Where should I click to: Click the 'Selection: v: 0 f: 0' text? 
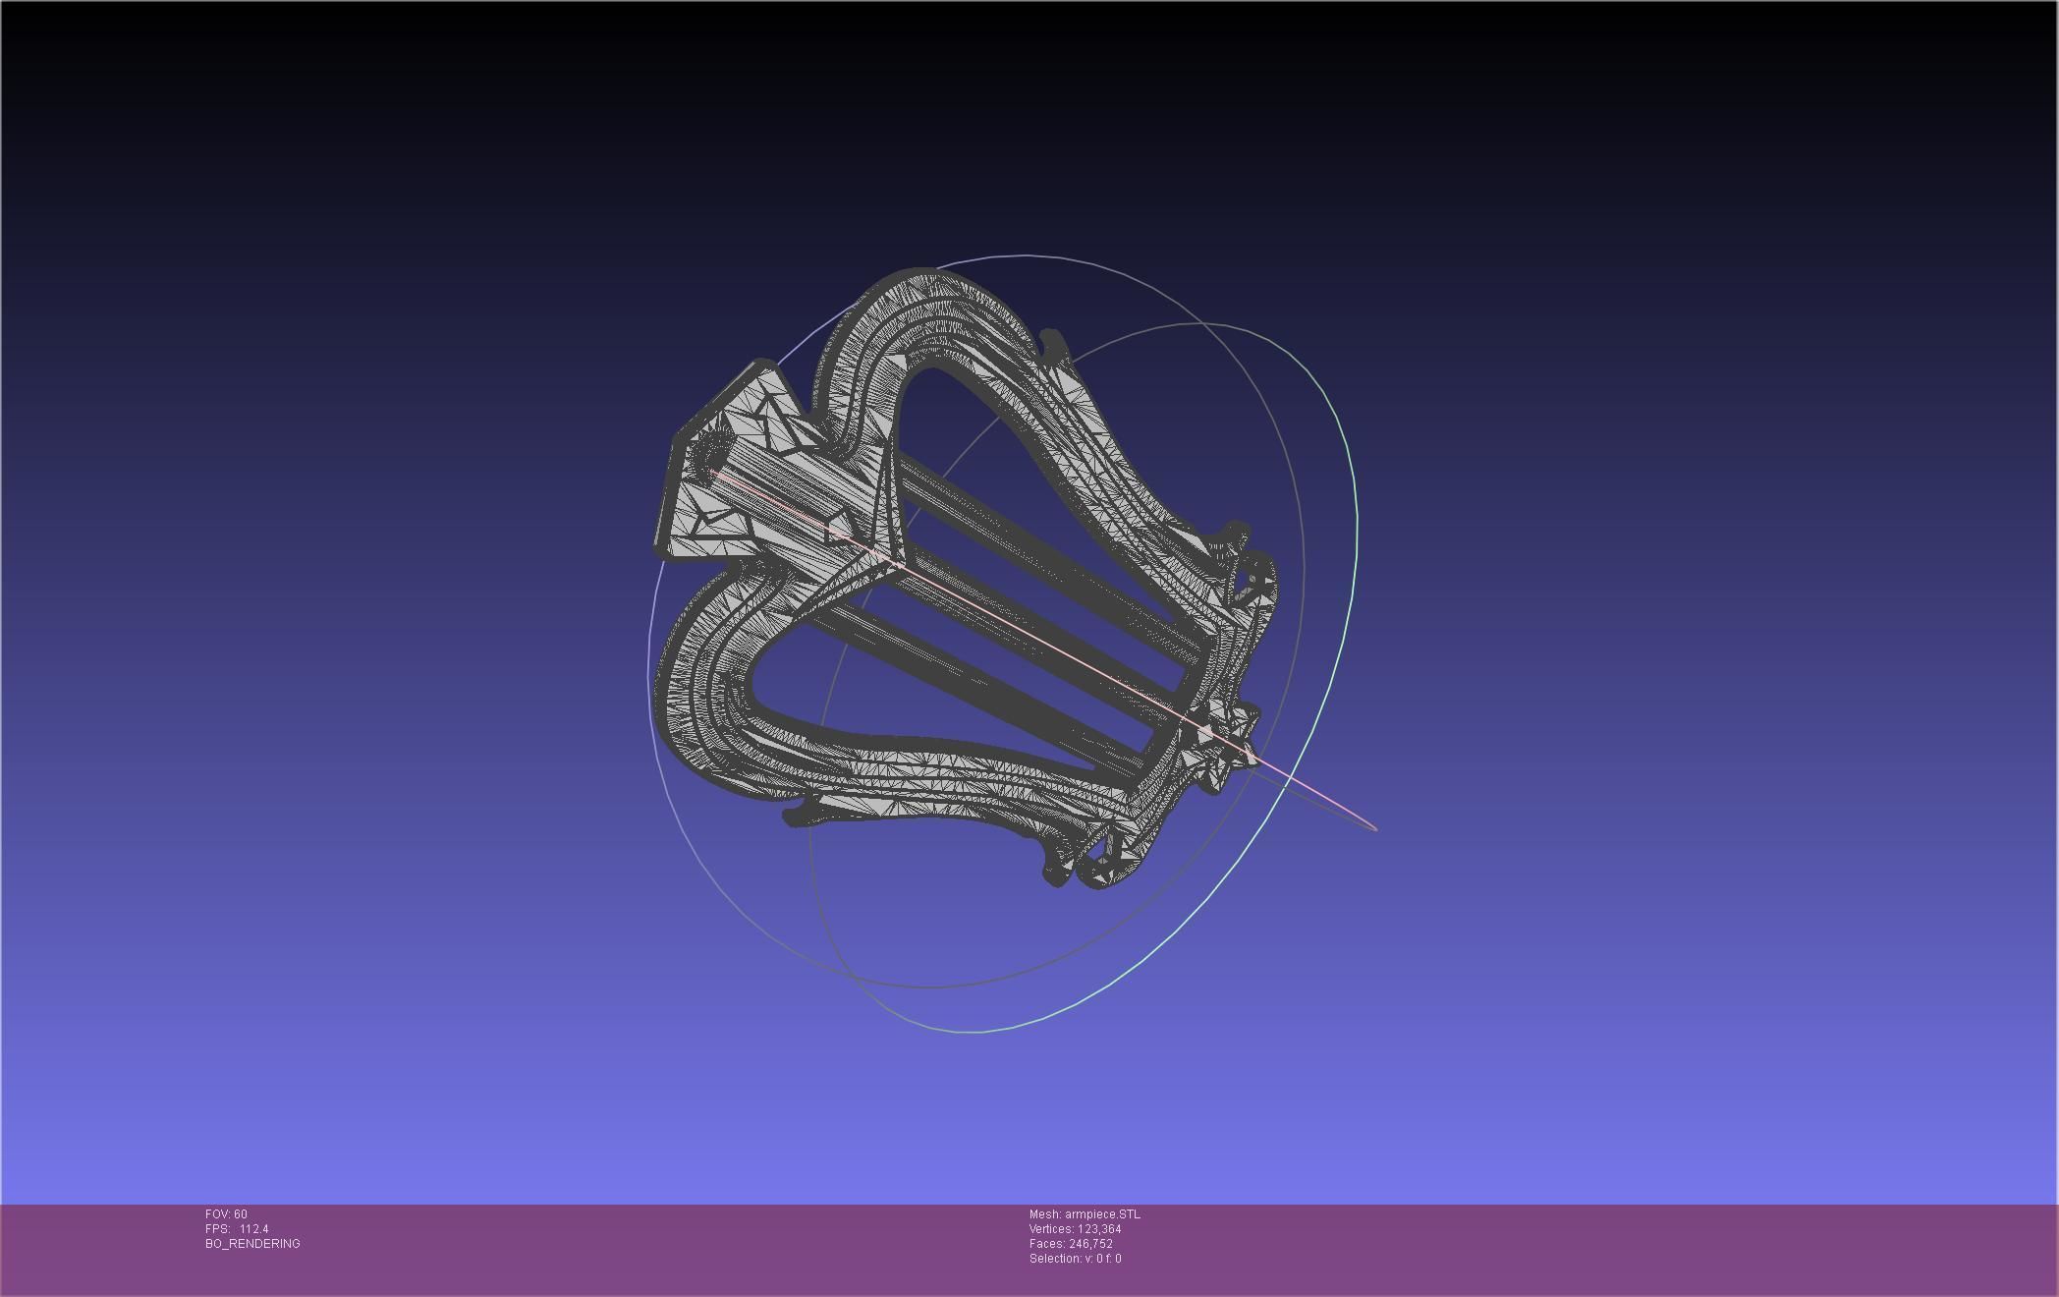point(1075,1259)
